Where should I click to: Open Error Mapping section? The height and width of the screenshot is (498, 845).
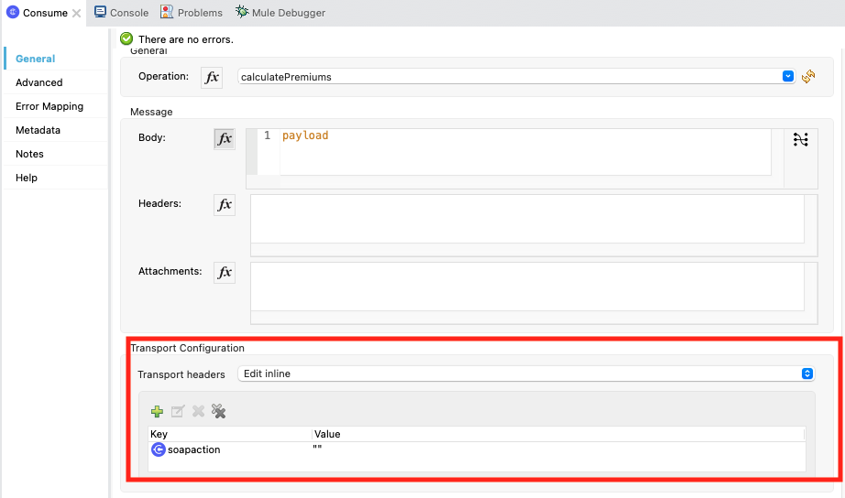49,106
